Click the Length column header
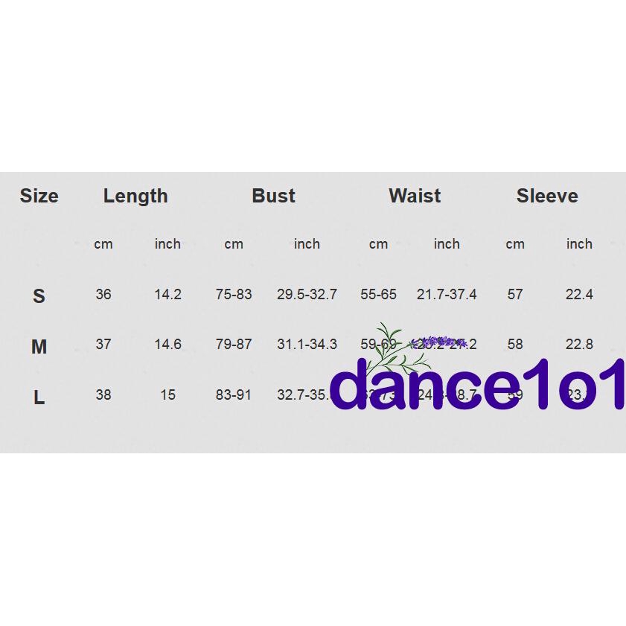Viewport: 626px width, 626px height. pos(135,196)
